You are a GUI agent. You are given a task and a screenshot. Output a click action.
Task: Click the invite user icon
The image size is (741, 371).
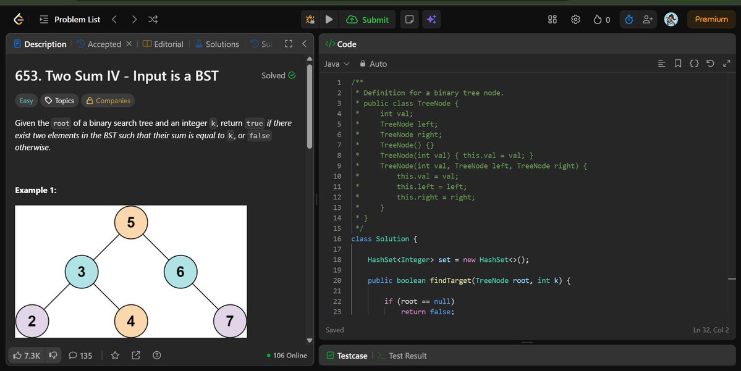[648, 19]
